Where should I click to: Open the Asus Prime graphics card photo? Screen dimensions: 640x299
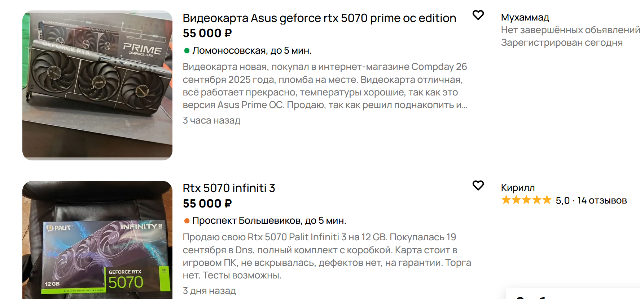point(97,85)
